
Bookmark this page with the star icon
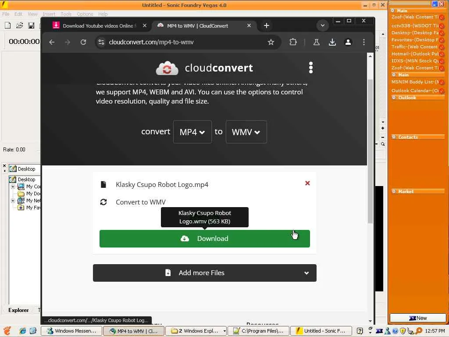(x=271, y=42)
